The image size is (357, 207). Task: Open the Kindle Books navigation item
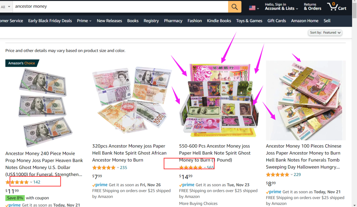tap(219, 21)
